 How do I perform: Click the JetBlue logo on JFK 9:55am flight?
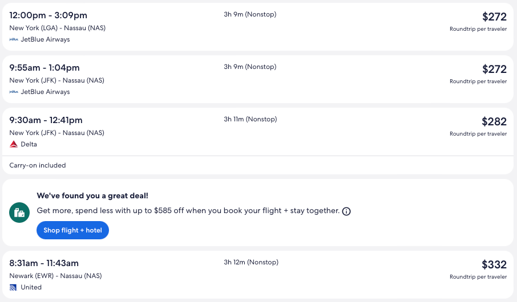click(x=14, y=92)
